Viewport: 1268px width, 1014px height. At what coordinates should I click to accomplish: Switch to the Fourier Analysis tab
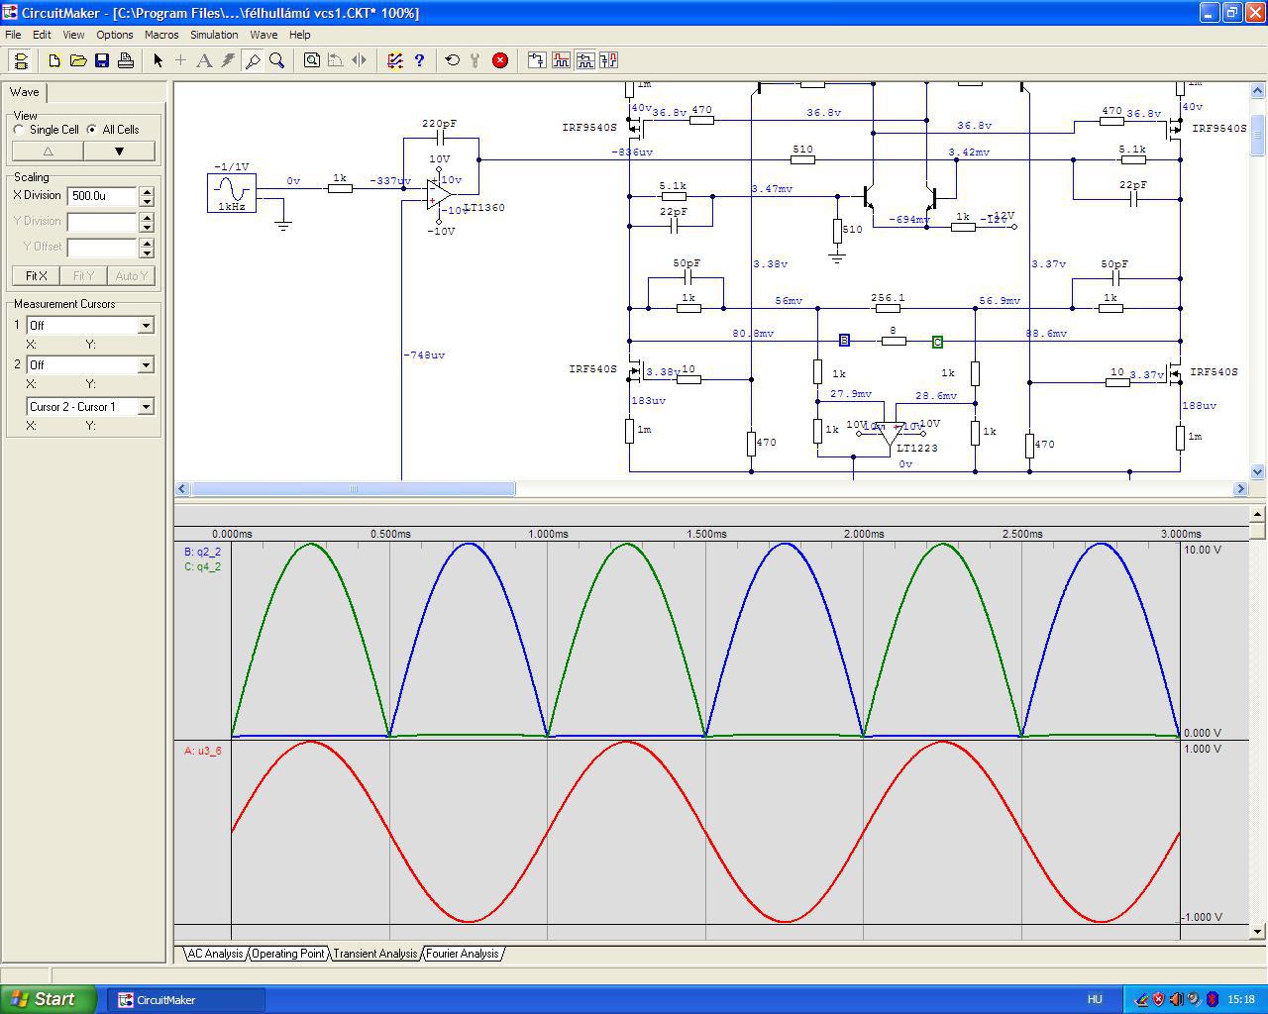[x=462, y=954]
